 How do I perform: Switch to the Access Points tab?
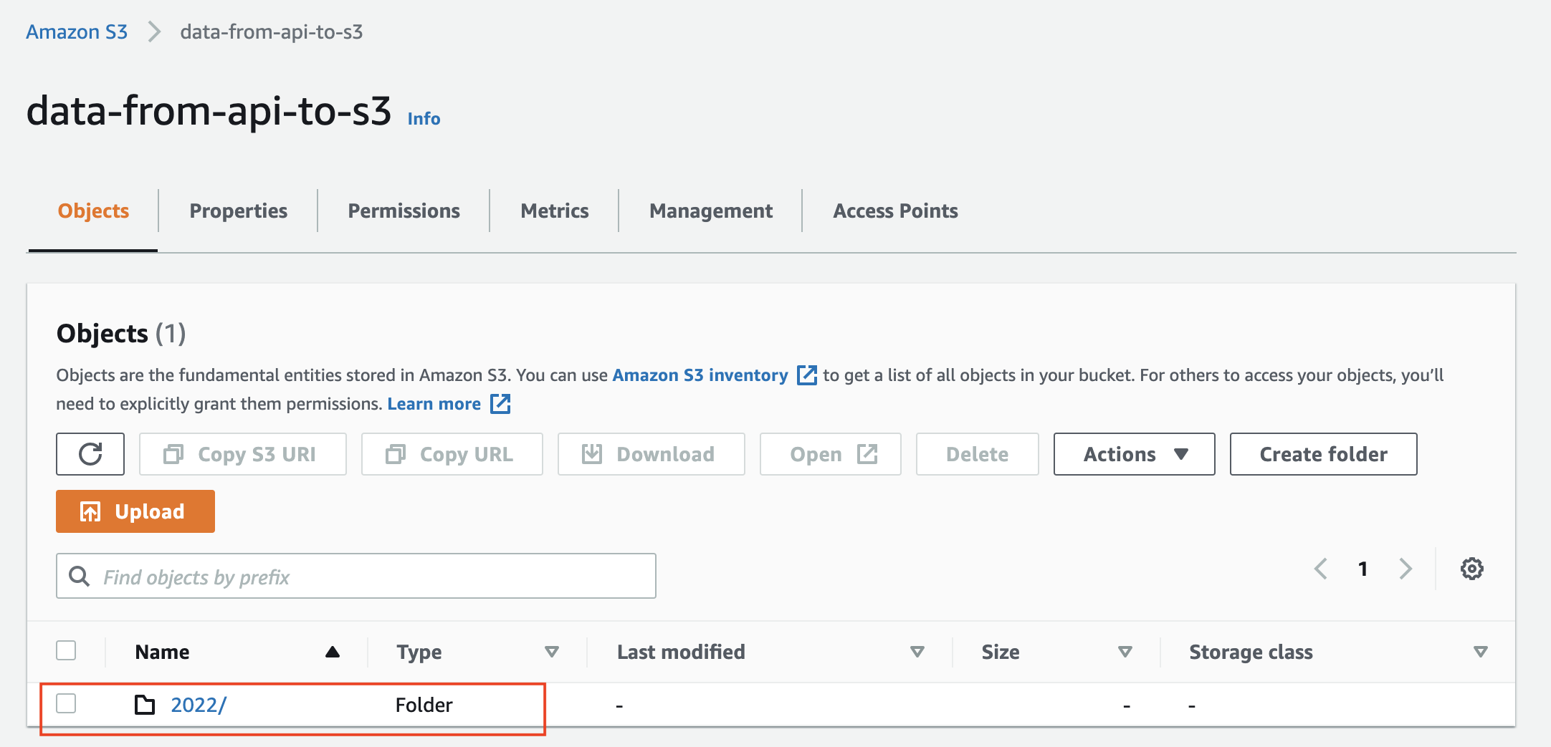tap(895, 211)
